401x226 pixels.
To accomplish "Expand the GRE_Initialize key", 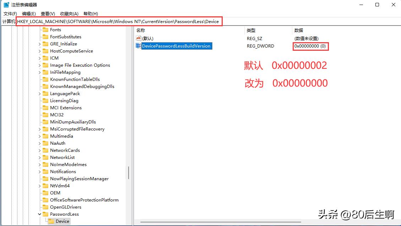I will [x=39, y=44].
